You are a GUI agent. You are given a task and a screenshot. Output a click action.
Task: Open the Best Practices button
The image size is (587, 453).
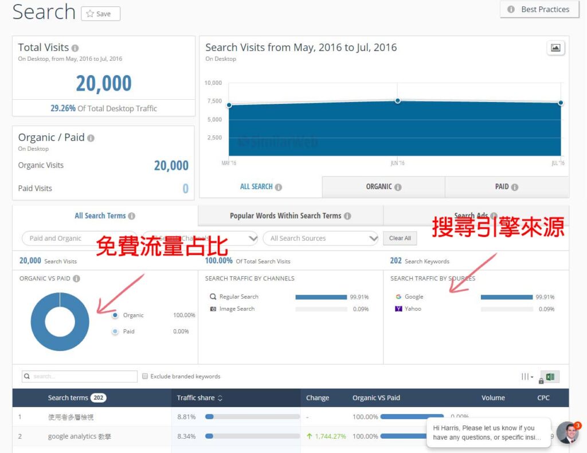coord(539,9)
